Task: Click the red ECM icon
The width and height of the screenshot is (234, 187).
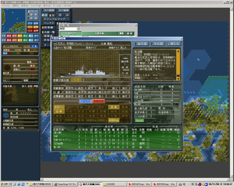Action: click(30, 31)
